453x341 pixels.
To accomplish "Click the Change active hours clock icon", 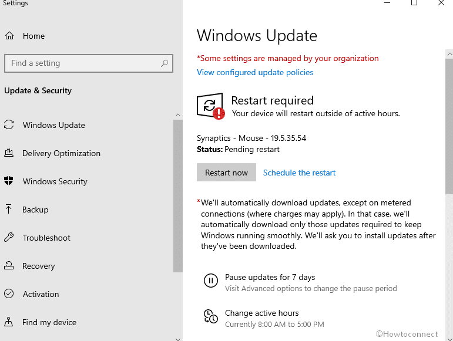I will click(210, 316).
